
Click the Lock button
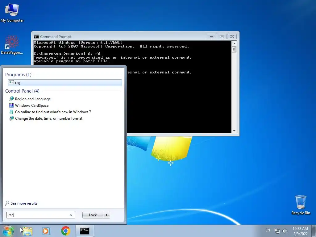pos(93,215)
